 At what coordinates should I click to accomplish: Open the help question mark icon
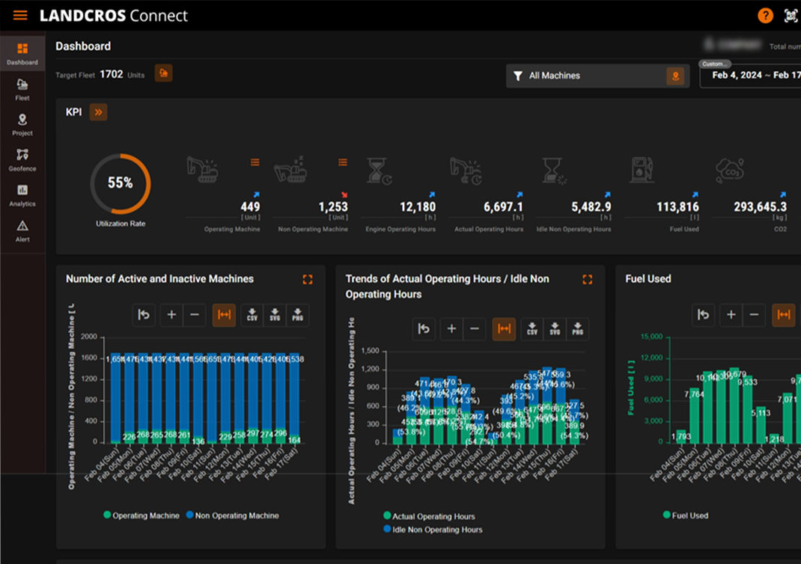coord(765,16)
